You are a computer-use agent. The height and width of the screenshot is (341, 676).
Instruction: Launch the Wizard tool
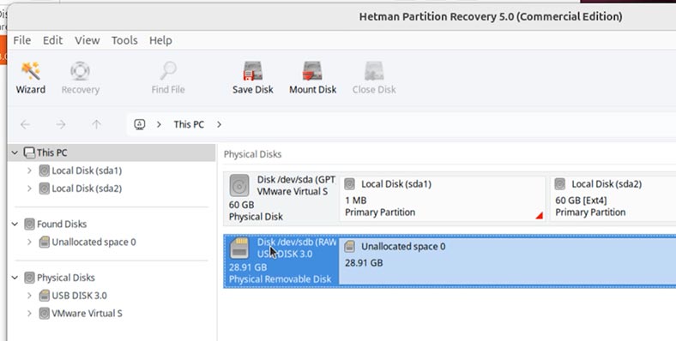(31, 77)
